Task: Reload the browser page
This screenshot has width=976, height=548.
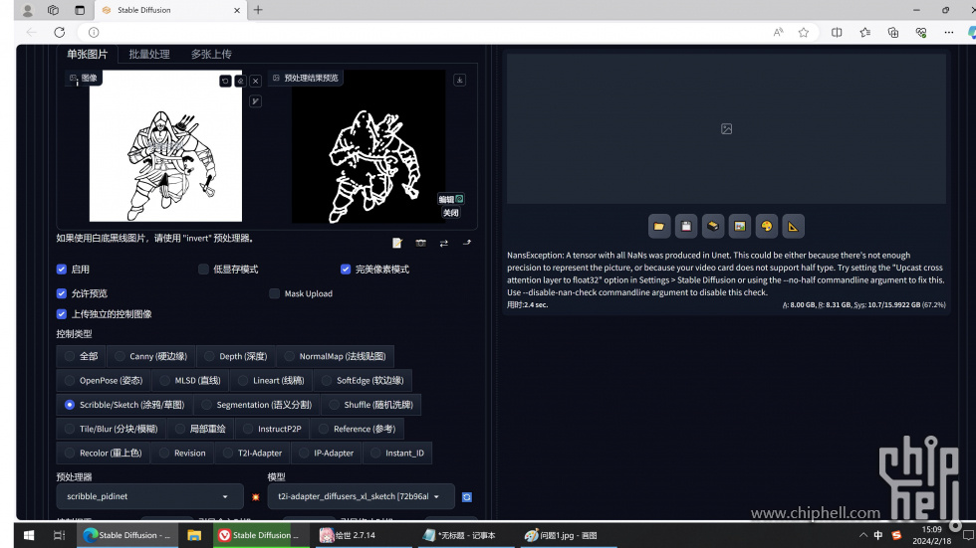Action: click(59, 32)
